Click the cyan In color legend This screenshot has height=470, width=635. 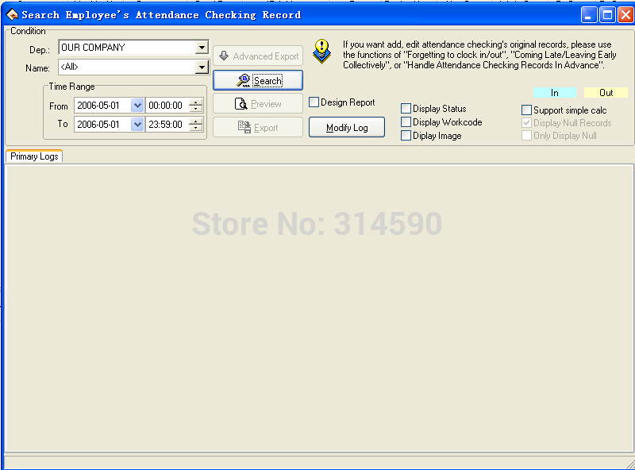pyautogui.click(x=554, y=93)
